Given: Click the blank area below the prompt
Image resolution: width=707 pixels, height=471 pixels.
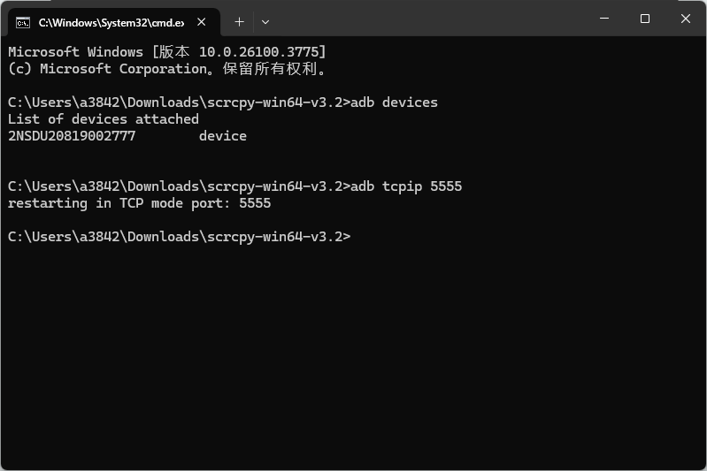Looking at the screenshot, I should (354, 356).
